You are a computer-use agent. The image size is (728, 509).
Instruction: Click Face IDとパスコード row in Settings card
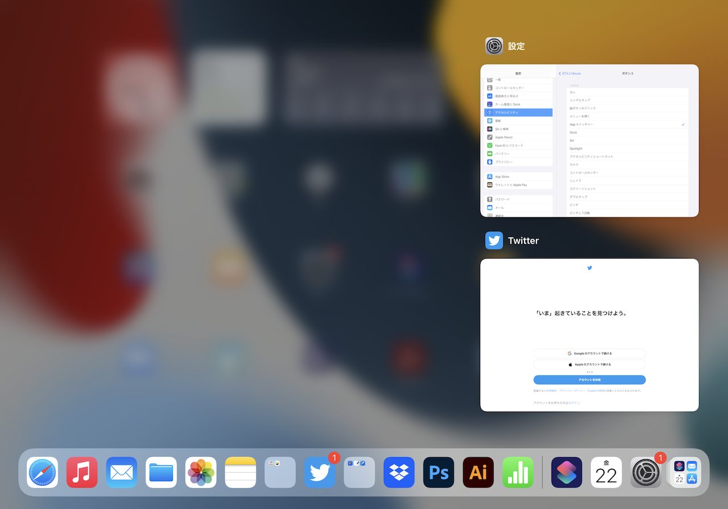coord(518,146)
